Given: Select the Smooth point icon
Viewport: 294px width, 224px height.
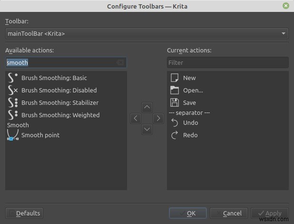Looking at the screenshot, I should pyautogui.click(x=13, y=135).
